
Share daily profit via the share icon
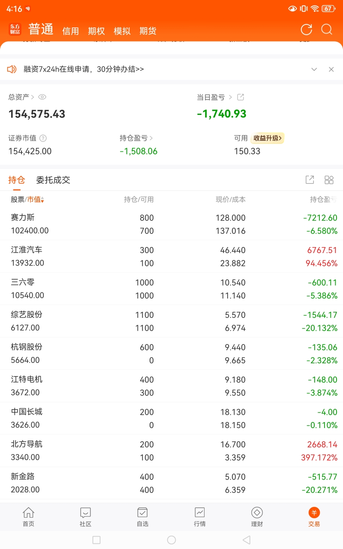coord(241,97)
